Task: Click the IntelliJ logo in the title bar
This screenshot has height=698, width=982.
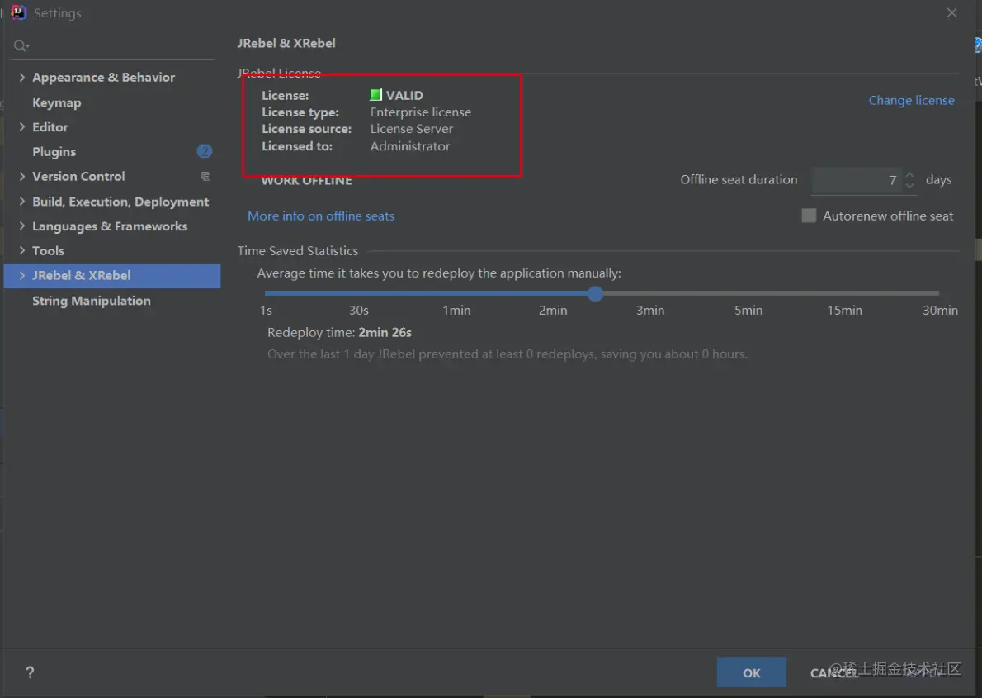Action: click(x=19, y=12)
